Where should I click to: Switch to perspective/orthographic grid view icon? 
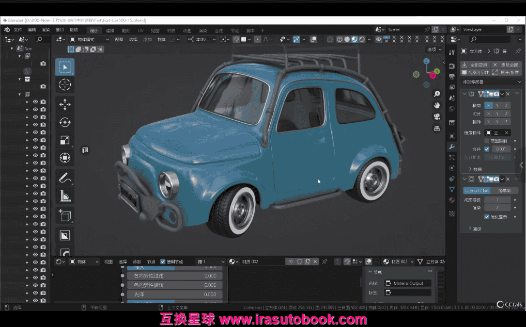tap(437, 128)
